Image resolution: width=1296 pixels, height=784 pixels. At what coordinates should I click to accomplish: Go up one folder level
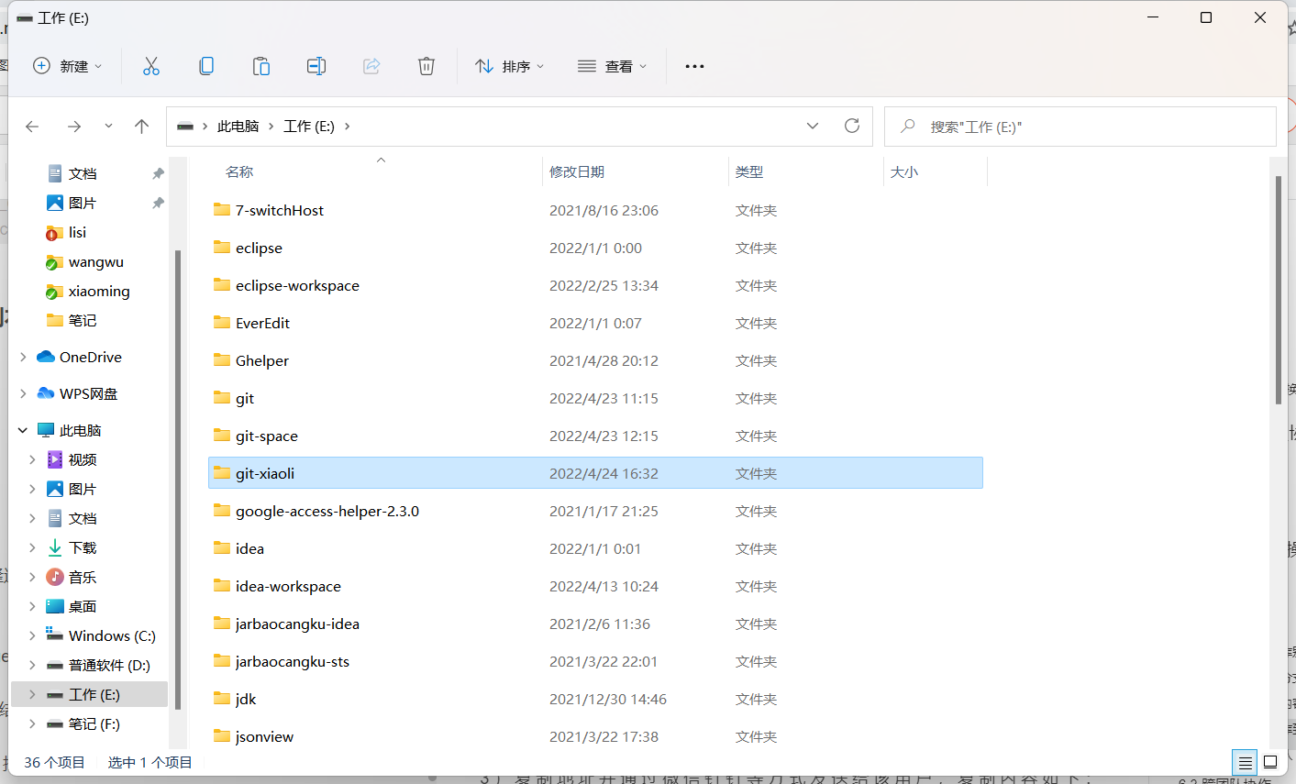tap(141, 127)
